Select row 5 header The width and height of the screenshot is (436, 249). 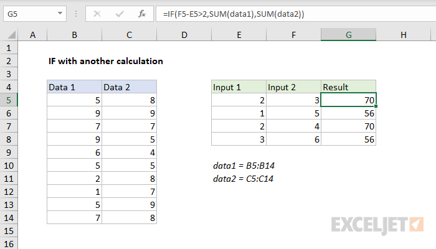tap(9, 100)
